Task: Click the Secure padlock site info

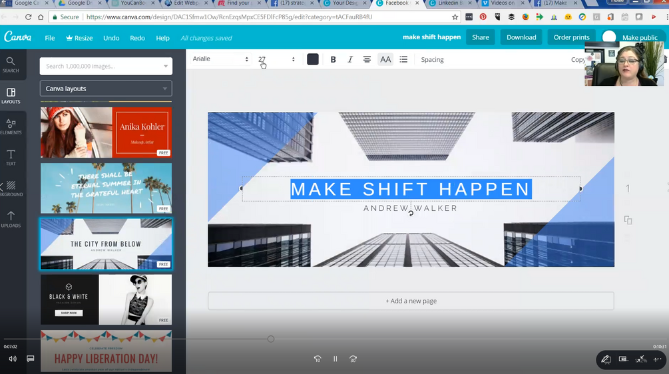Action: click(66, 17)
